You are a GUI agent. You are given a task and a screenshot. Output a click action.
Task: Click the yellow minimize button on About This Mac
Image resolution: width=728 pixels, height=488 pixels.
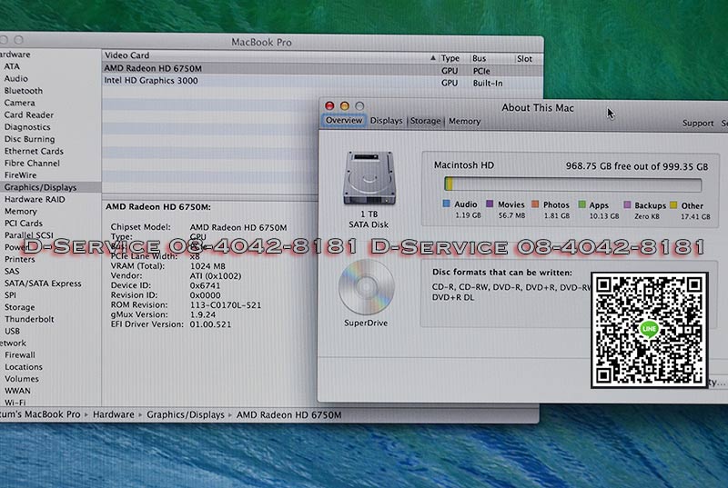pos(345,105)
